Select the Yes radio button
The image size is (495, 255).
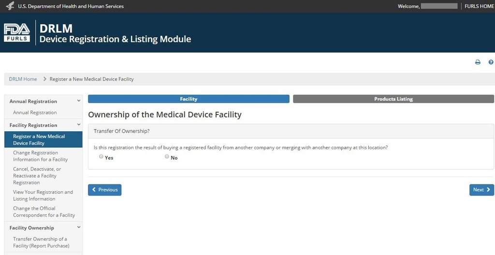[x=101, y=156]
